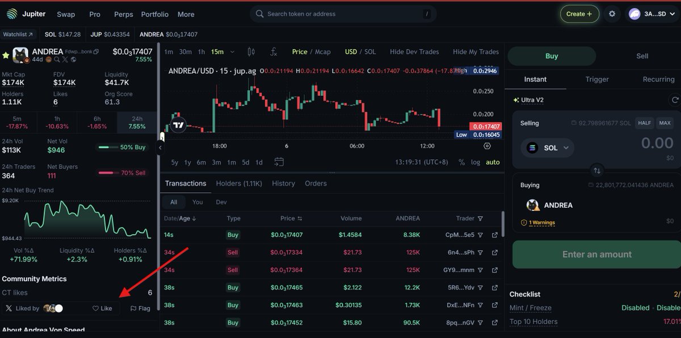The image size is (681, 338).
Task: Click the selling amount 0.00 field
Action: pos(657,143)
